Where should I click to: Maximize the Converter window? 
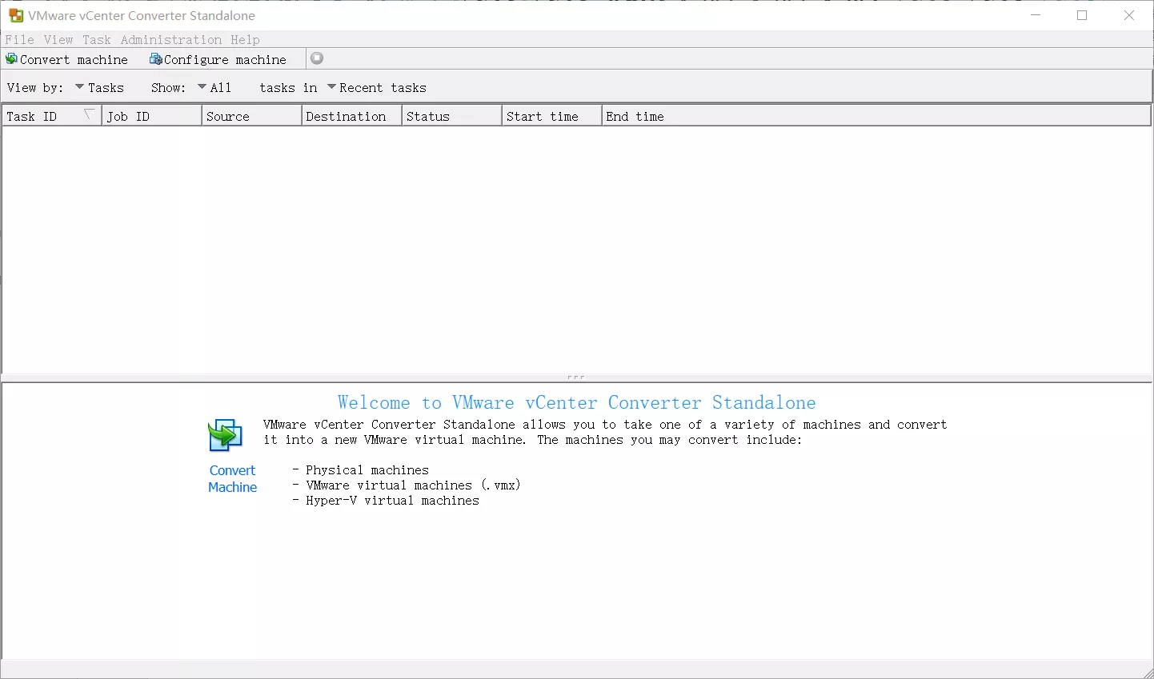coord(1082,15)
